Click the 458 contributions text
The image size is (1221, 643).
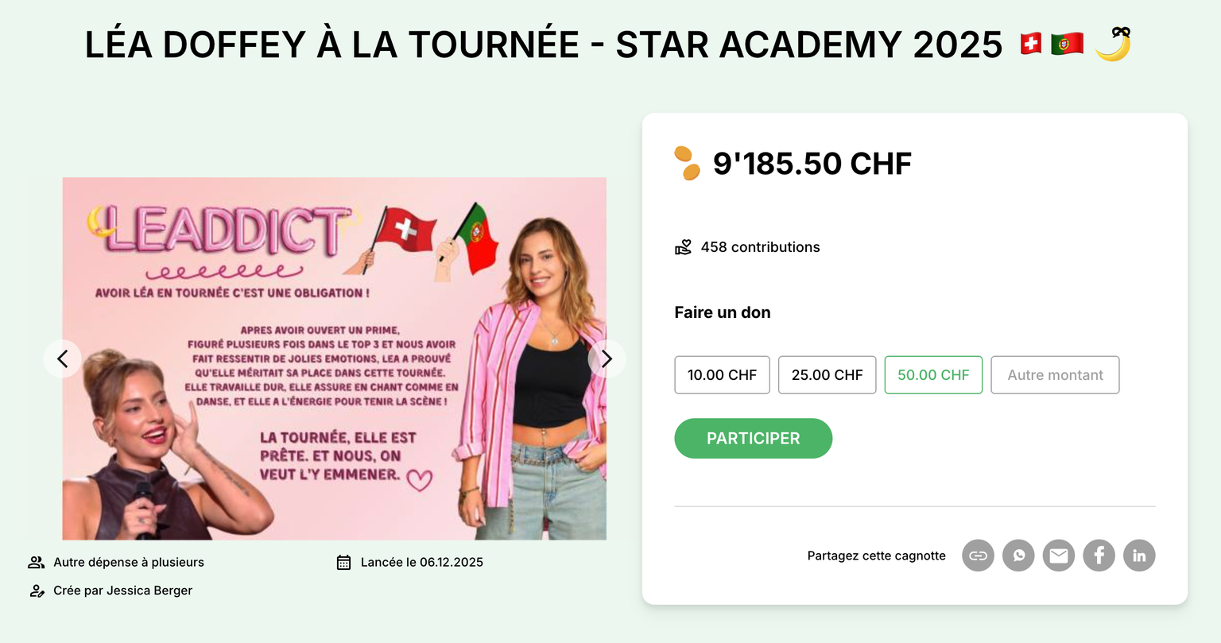[760, 247]
